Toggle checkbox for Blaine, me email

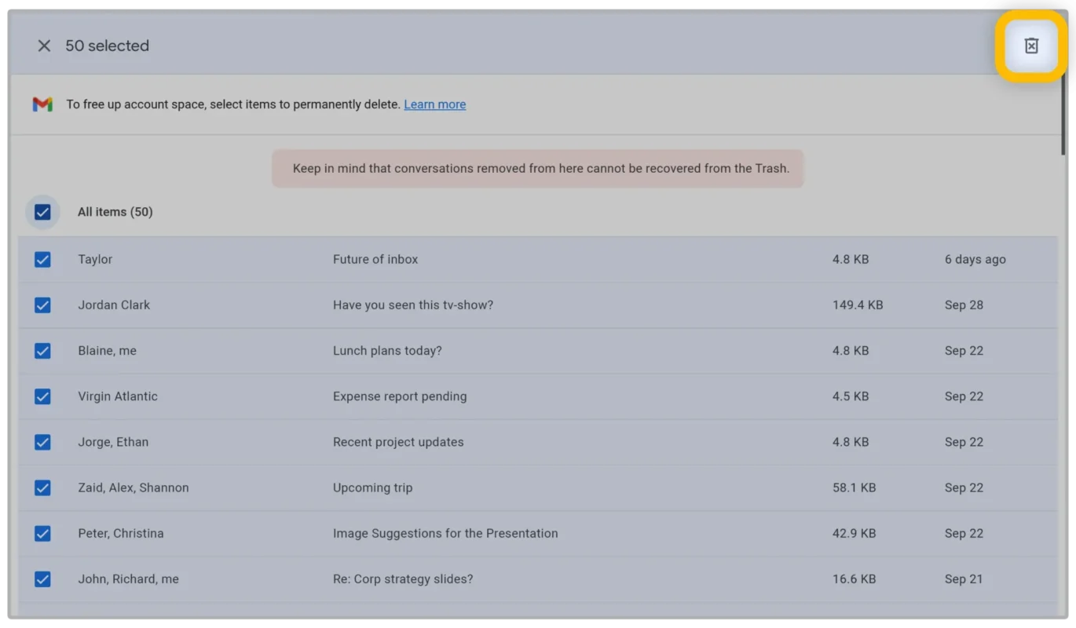(42, 351)
